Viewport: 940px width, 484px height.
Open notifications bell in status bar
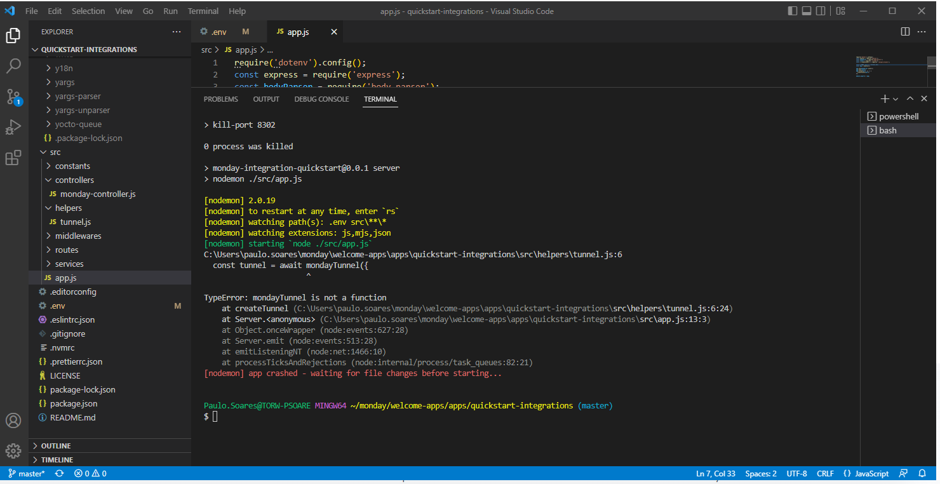922,473
